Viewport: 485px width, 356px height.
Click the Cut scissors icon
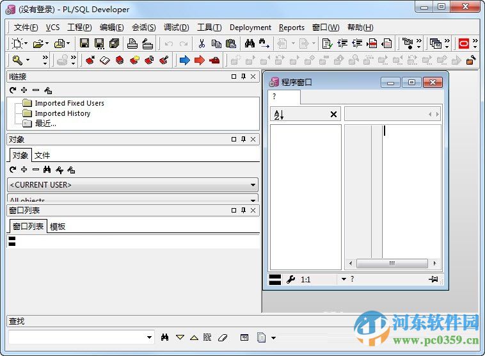click(x=202, y=44)
